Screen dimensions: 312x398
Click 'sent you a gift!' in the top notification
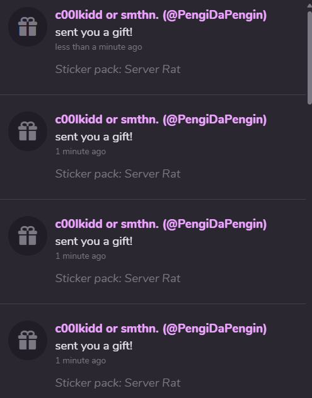coord(94,33)
